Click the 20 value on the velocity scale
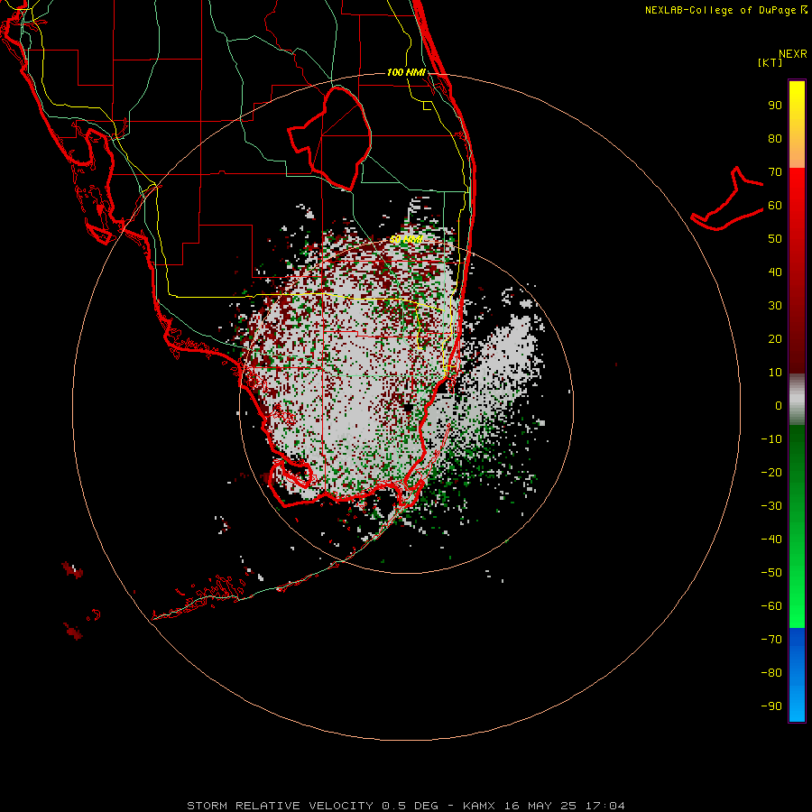 tap(775, 338)
